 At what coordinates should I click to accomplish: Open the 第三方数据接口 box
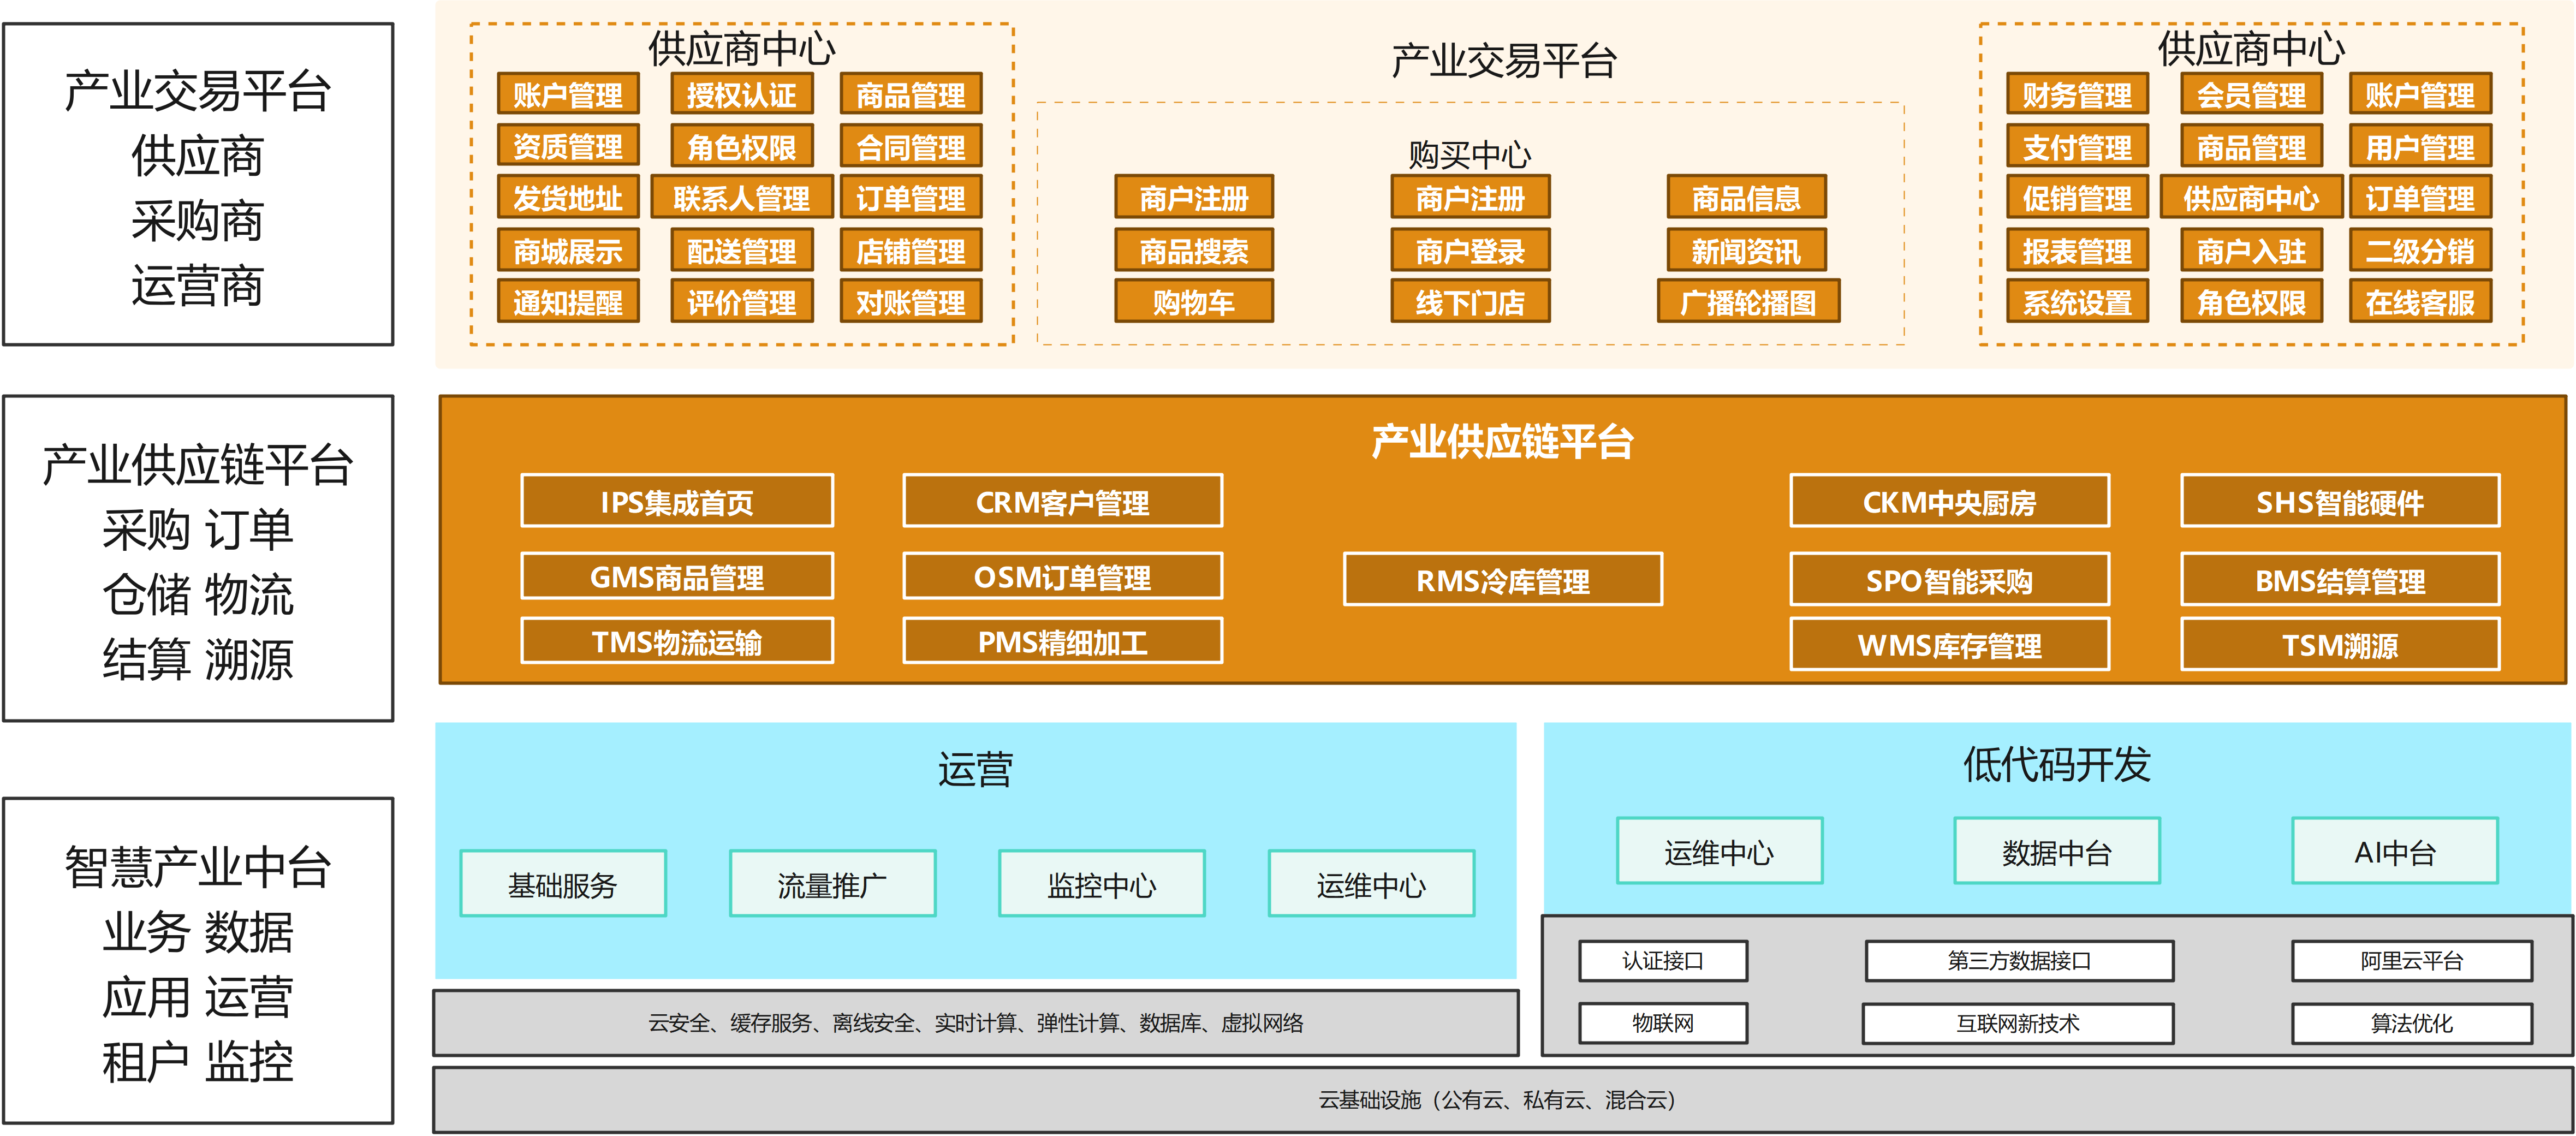(x=2019, y=961)
